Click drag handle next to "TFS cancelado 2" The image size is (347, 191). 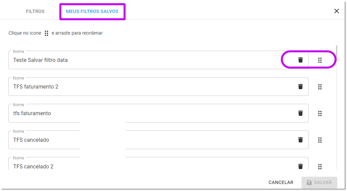coord(320,167)
